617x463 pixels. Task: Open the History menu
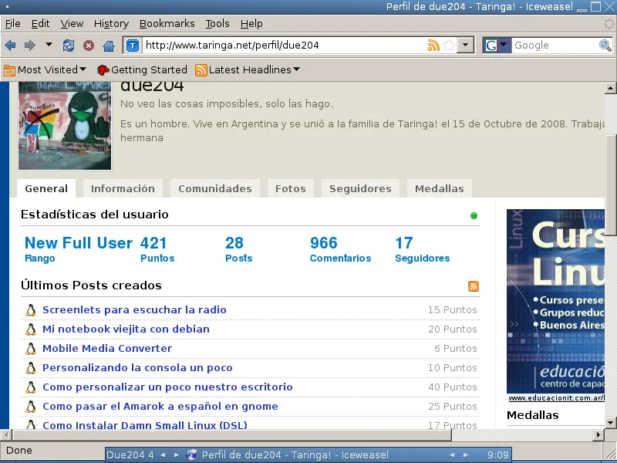(x=111, y=24)
